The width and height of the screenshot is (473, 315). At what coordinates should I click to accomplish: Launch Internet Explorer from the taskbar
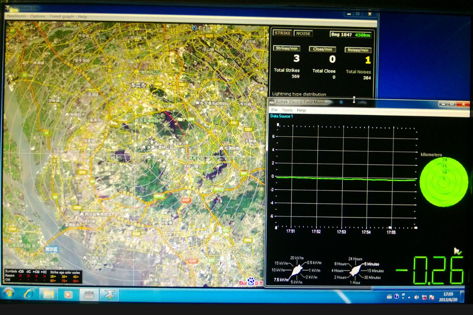[28, 294]
